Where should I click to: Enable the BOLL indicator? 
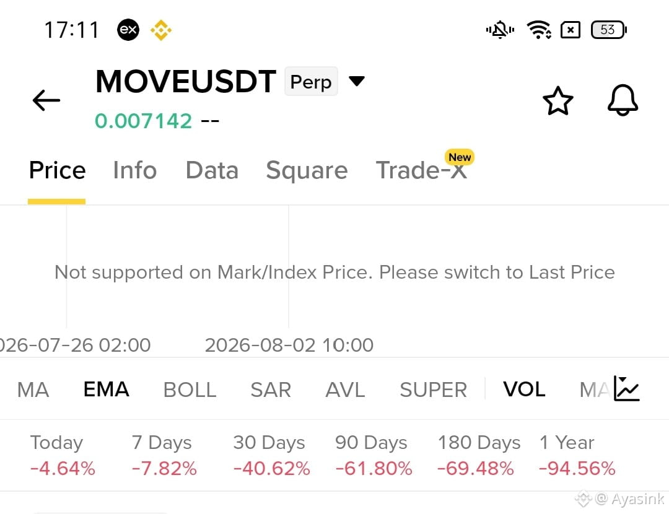click(x=190, y=390)
